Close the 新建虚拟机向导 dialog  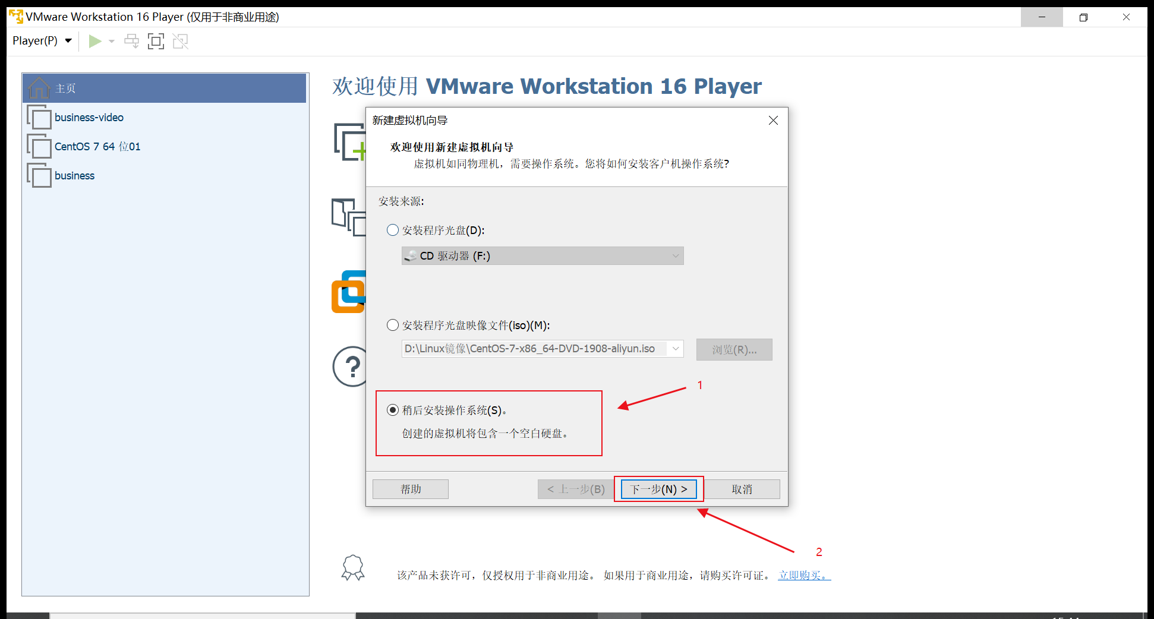(773, 121)
